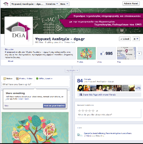Select the Status composer tab
Screen dimensions: 143x144
click(8, 79)
